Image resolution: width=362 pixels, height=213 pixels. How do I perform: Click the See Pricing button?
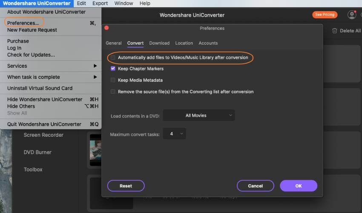325,14
